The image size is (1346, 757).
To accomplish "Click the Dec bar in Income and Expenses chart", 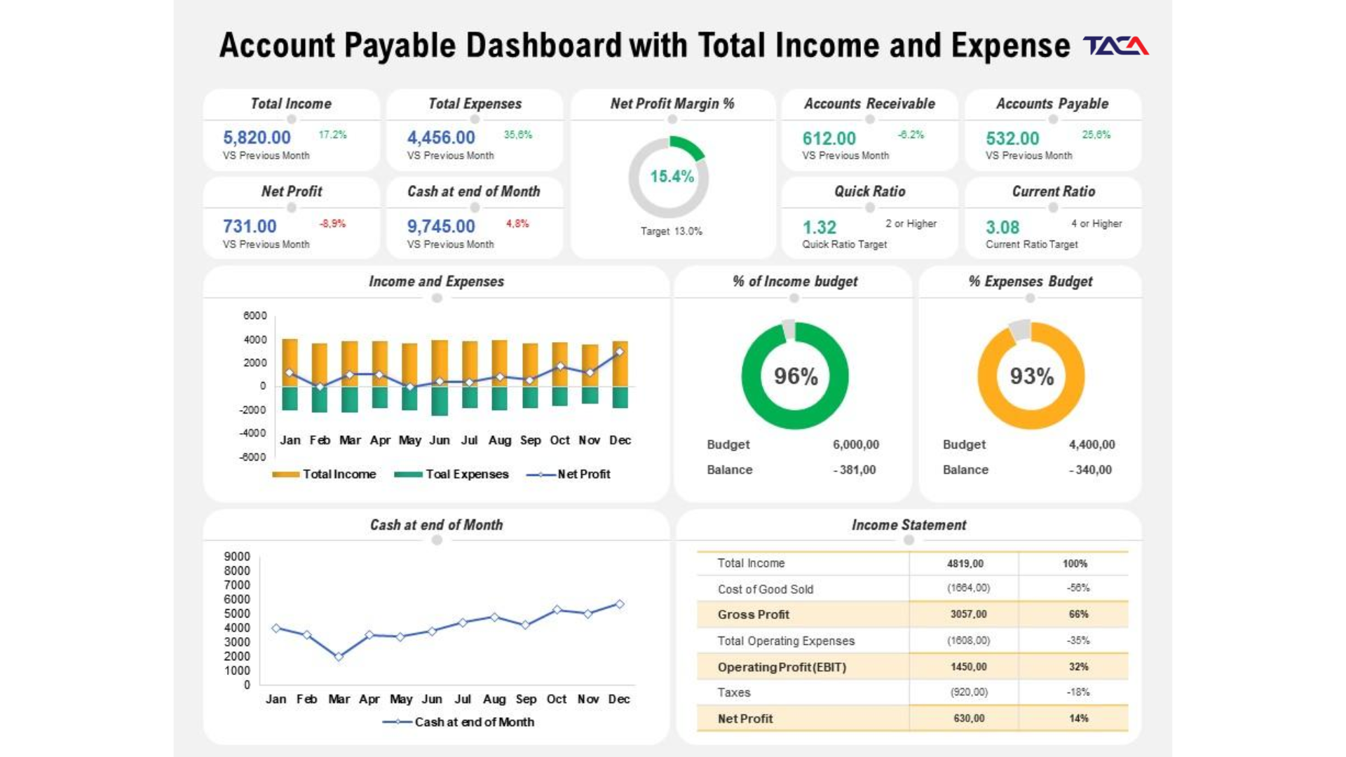I will coord(620,374).
